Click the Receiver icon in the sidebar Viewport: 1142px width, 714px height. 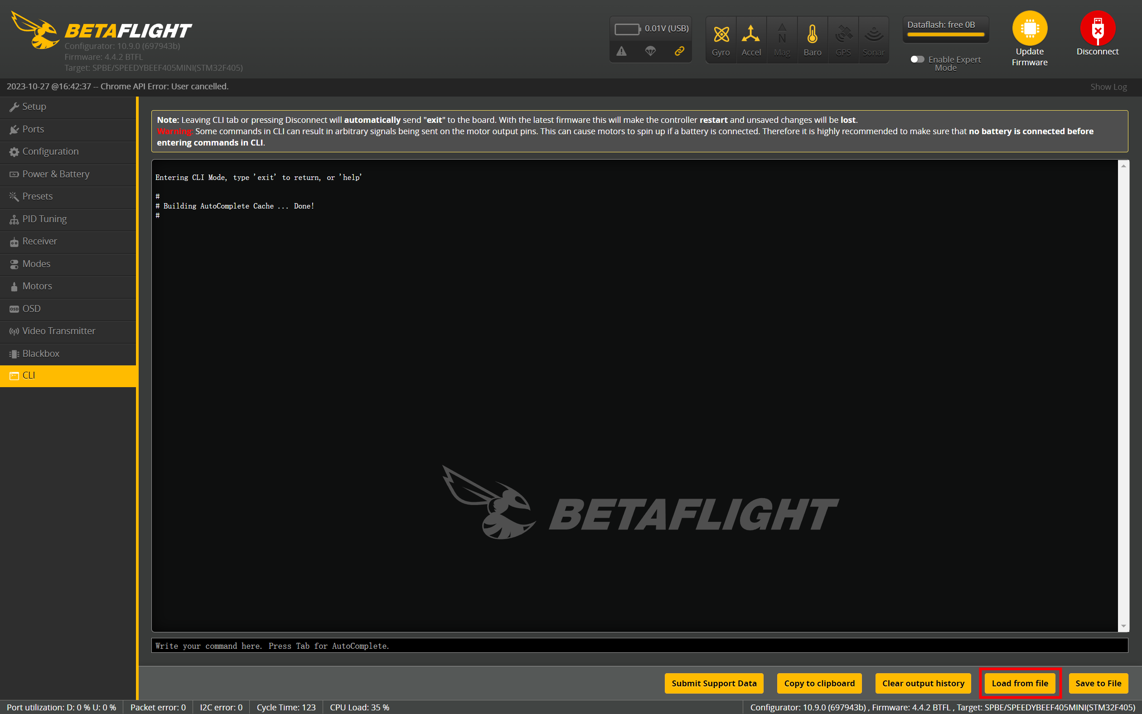click(x=14, y=242)
